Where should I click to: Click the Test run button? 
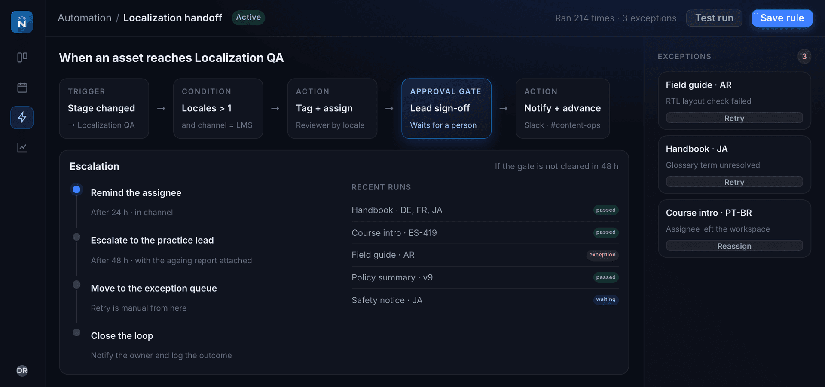(x=714, y=18)
